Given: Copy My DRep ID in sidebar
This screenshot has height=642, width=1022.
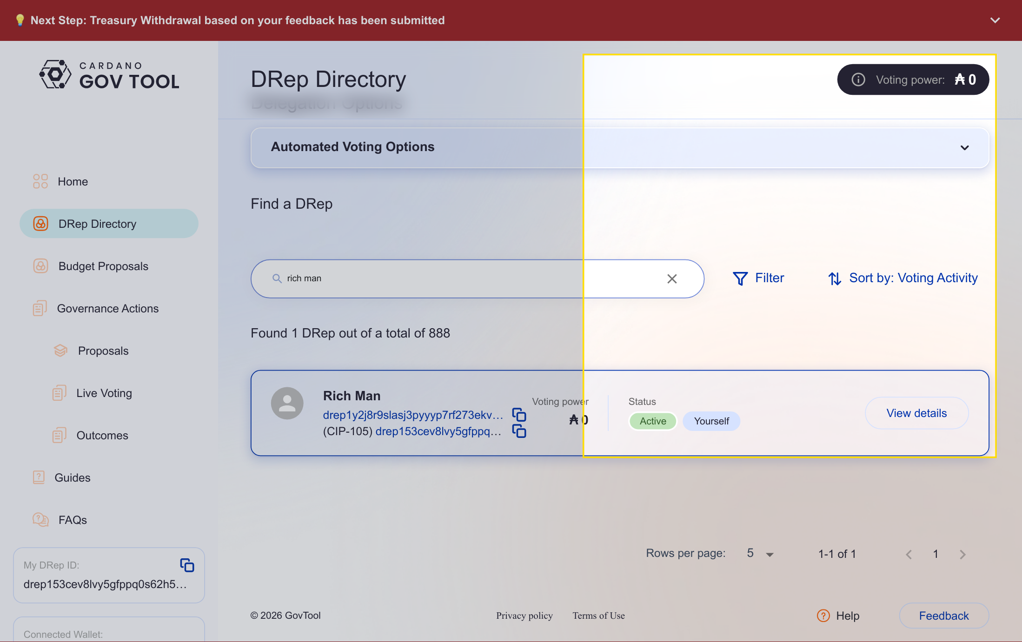Looking at the screenshot, I should tap(187, 565).
